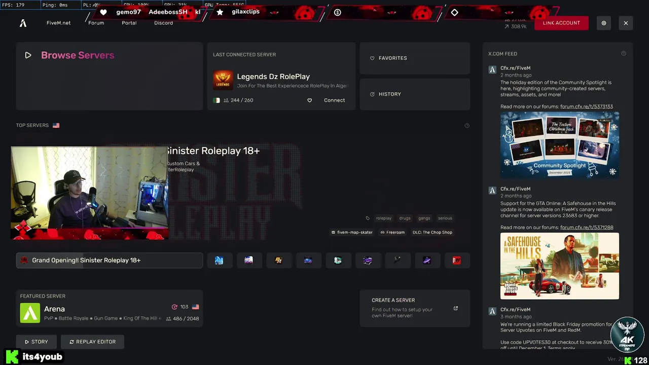
Task: Click the Cfx.re avatar on the holiday post
Action: pyautogui.click(x=492, y=69)
